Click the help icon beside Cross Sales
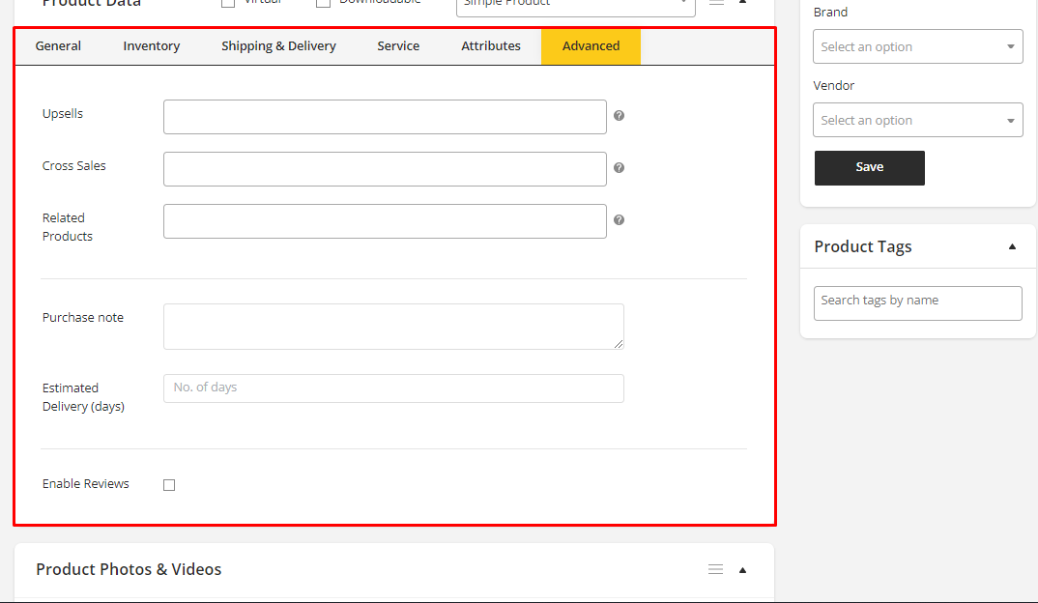Image resolution: width=1038 pixels, height=603 pixels. tap(619, 168)
